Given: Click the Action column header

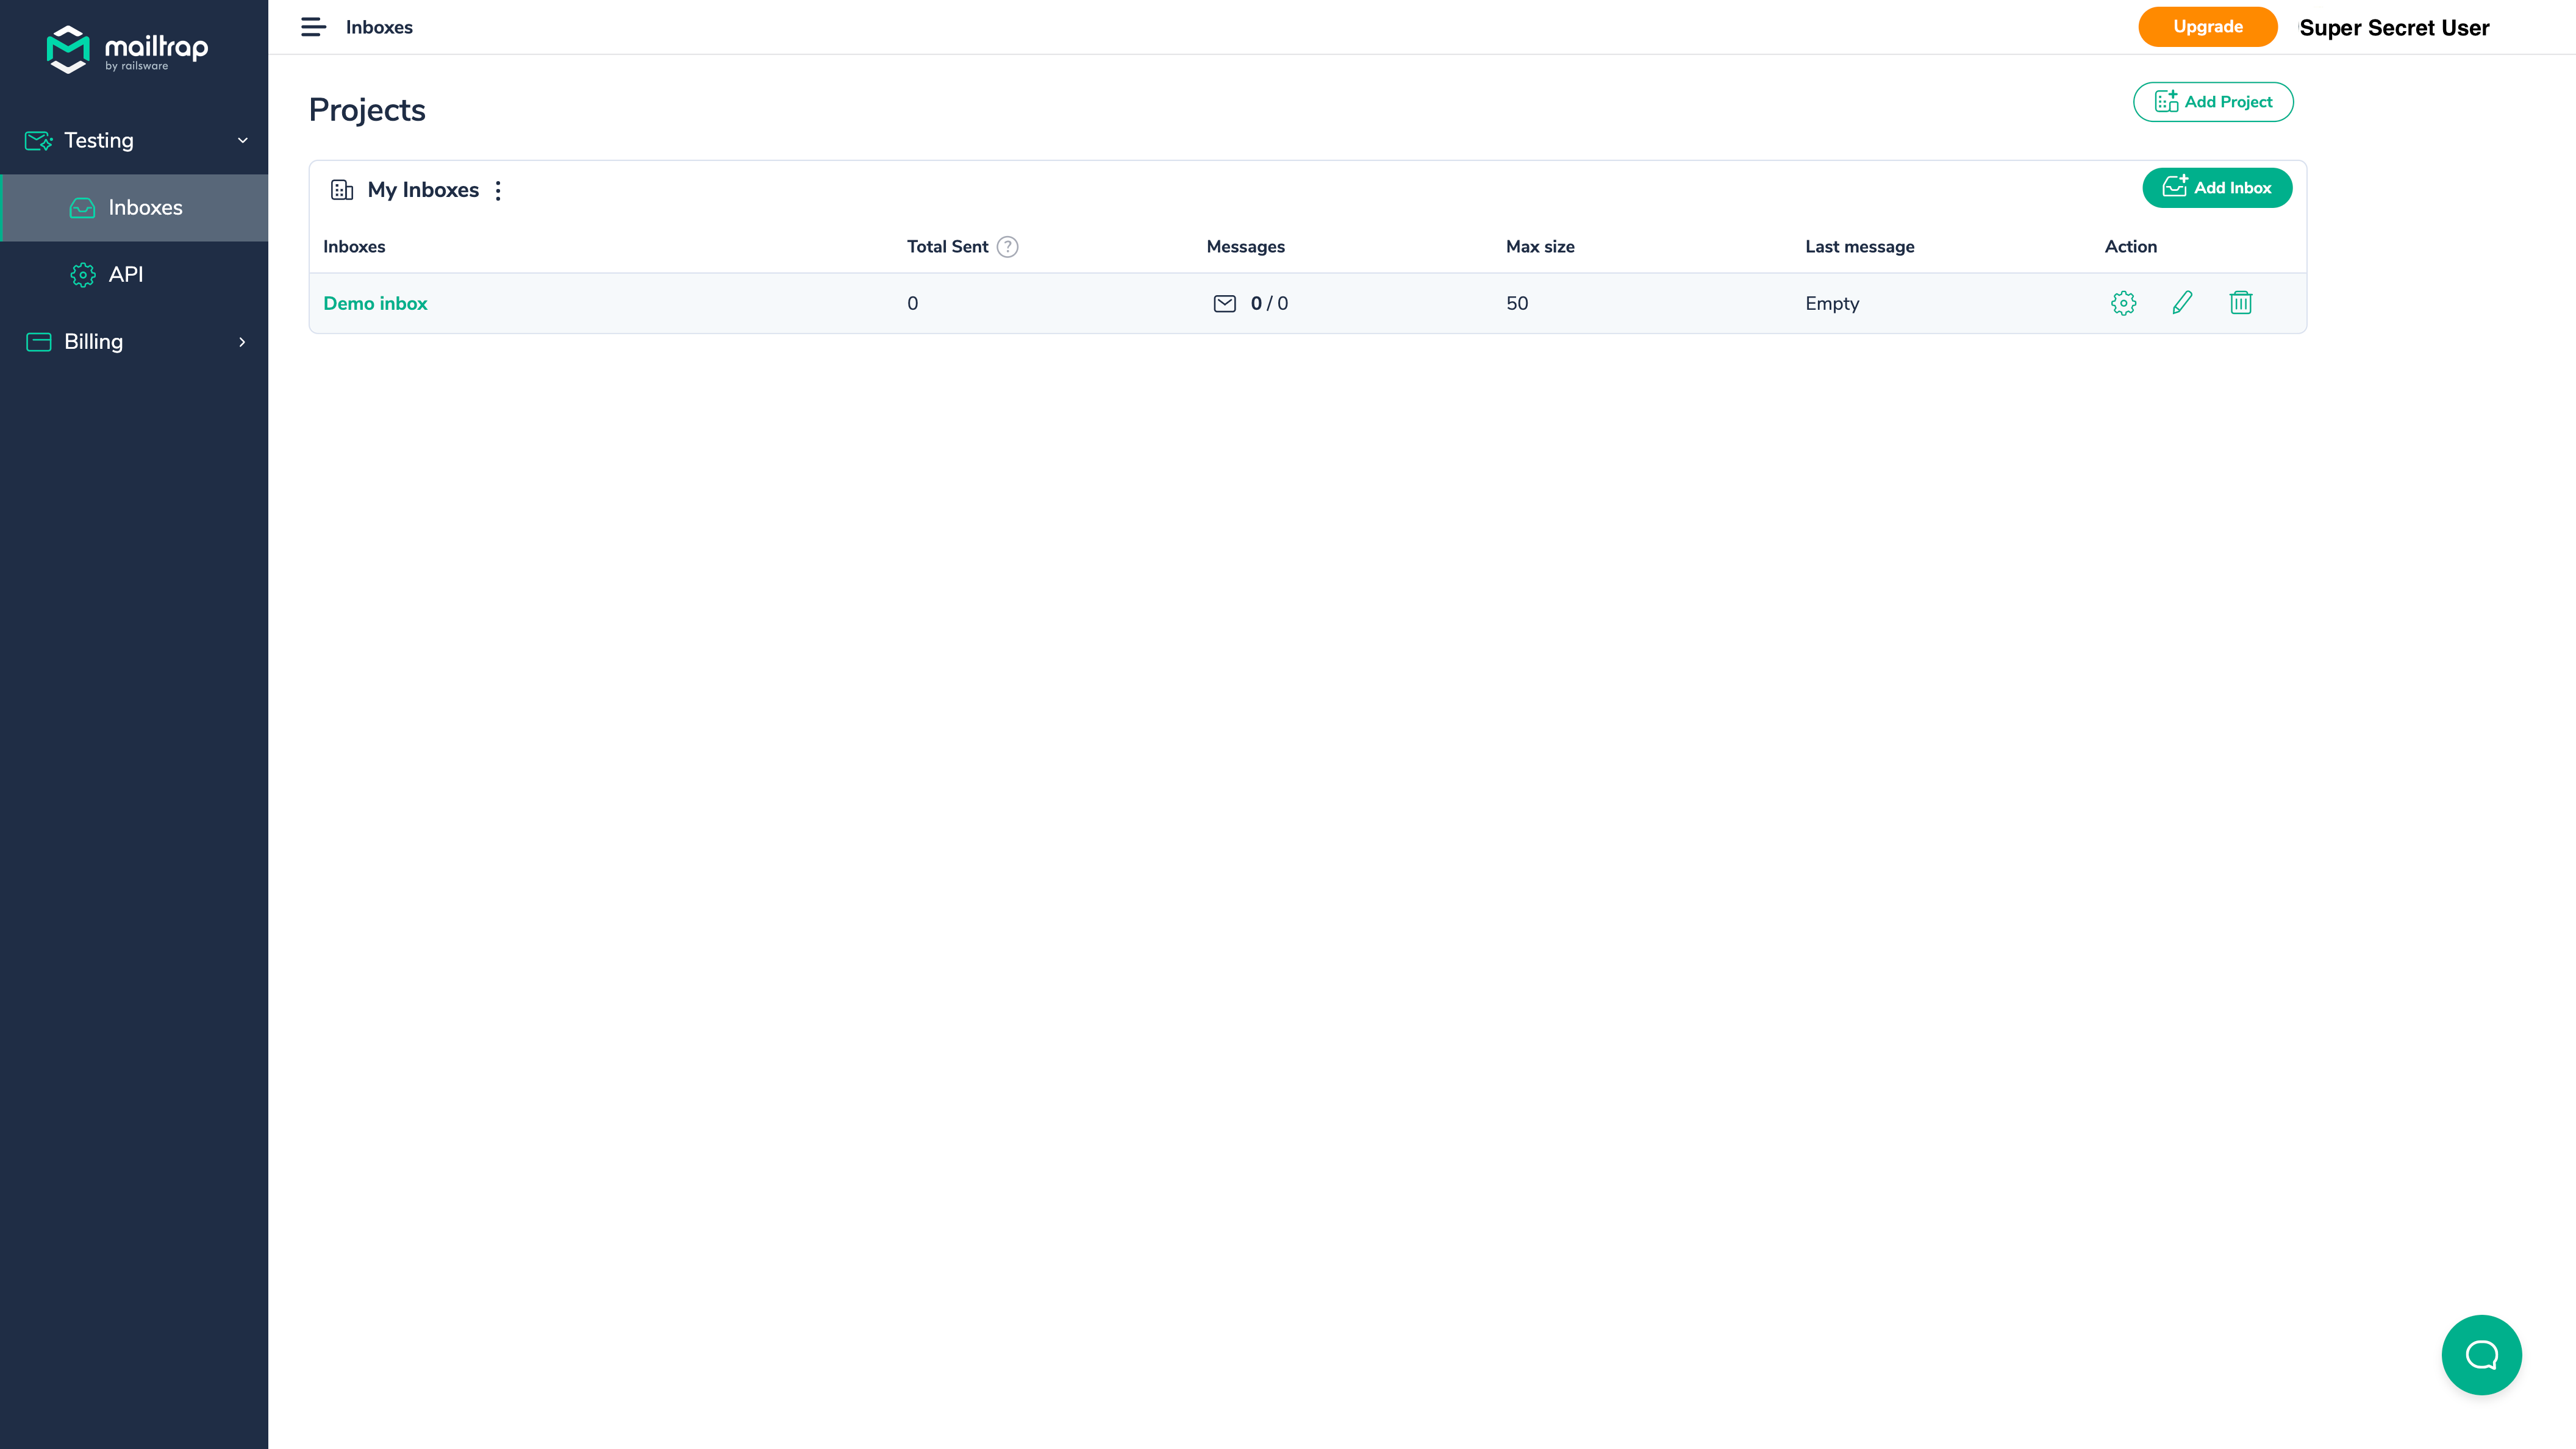Looking at the screenshot, I should 2130,247.
